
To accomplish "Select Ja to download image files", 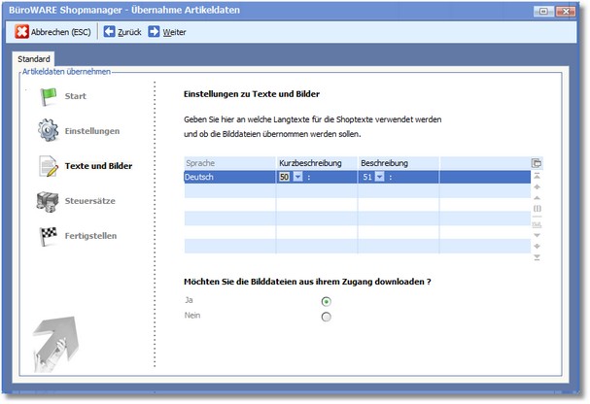I will [x=326, y=301].
